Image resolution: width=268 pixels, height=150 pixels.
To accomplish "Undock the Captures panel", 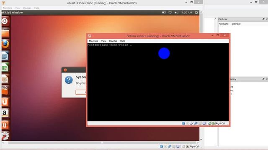I will point(263,19).
